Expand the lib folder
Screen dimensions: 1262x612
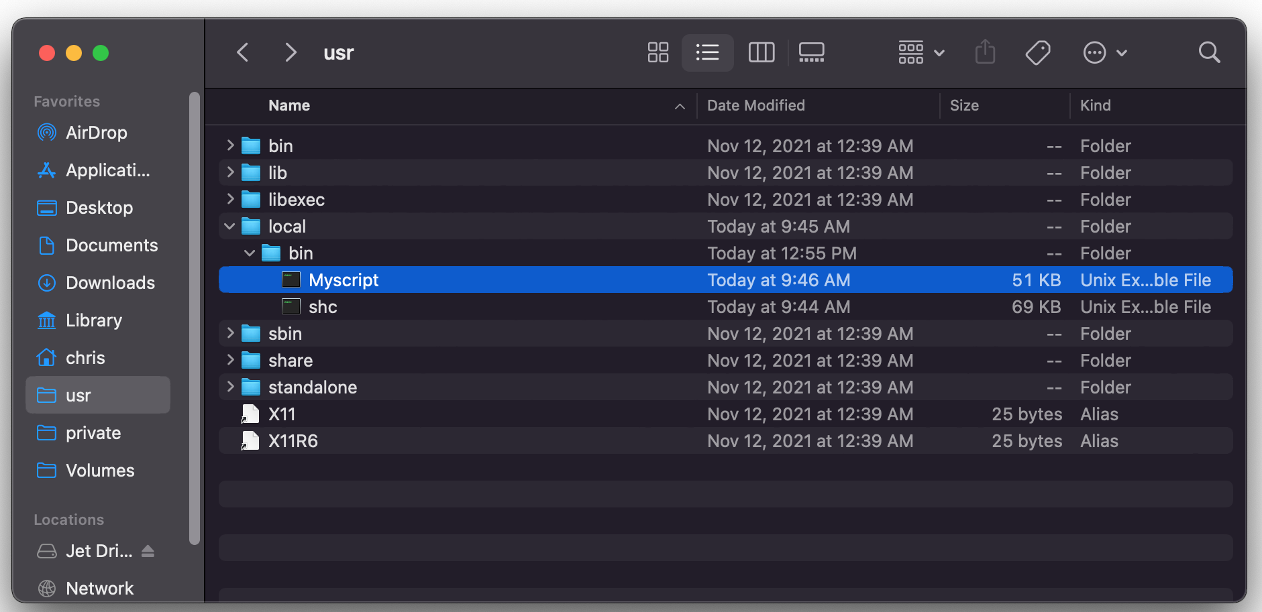230,172
